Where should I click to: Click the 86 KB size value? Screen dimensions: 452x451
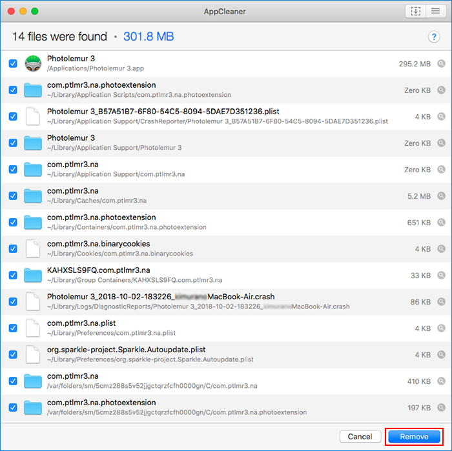[x=420, y=302]
